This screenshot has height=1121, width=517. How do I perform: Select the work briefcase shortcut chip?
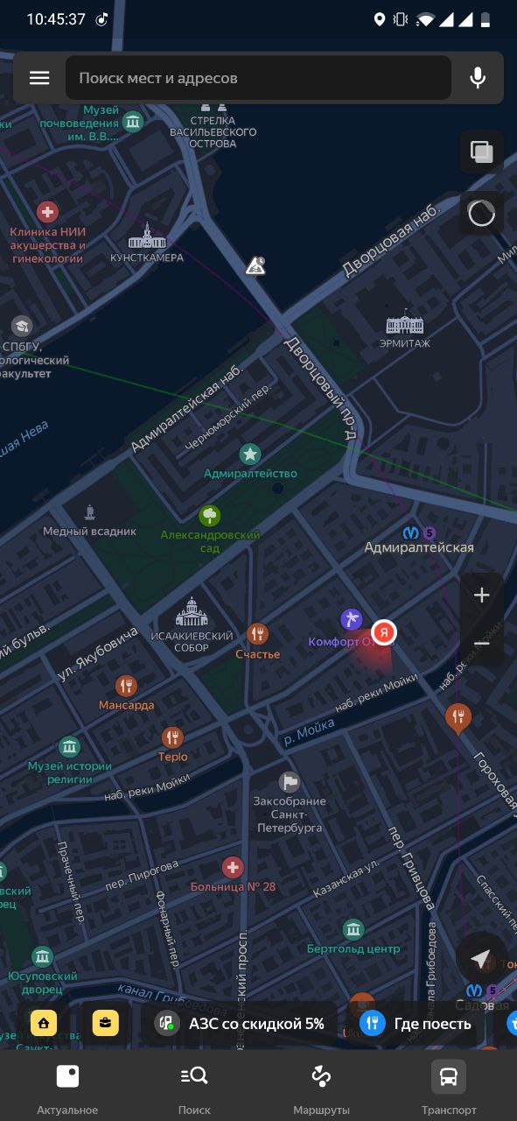(x=105, y=1023)
